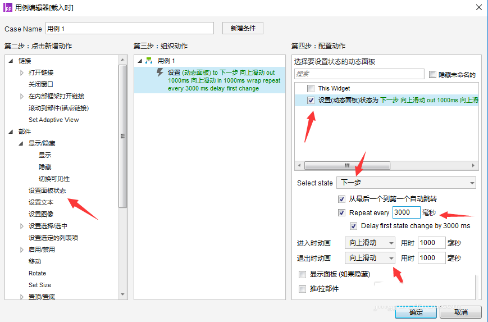Screen dimensions: 488x322
Task: Toggle the This Widget checkbox
Action: [x=311, y=88]
